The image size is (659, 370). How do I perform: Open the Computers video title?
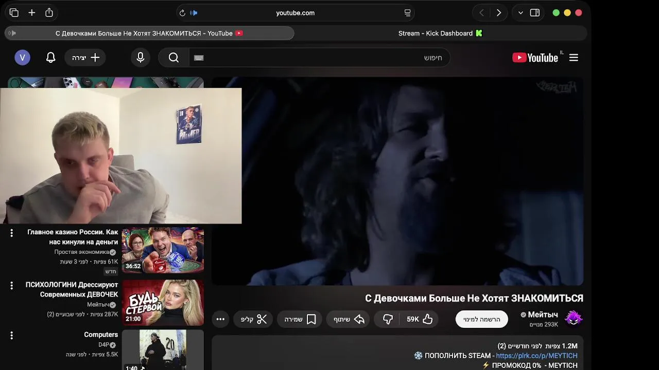click(101, 335)
